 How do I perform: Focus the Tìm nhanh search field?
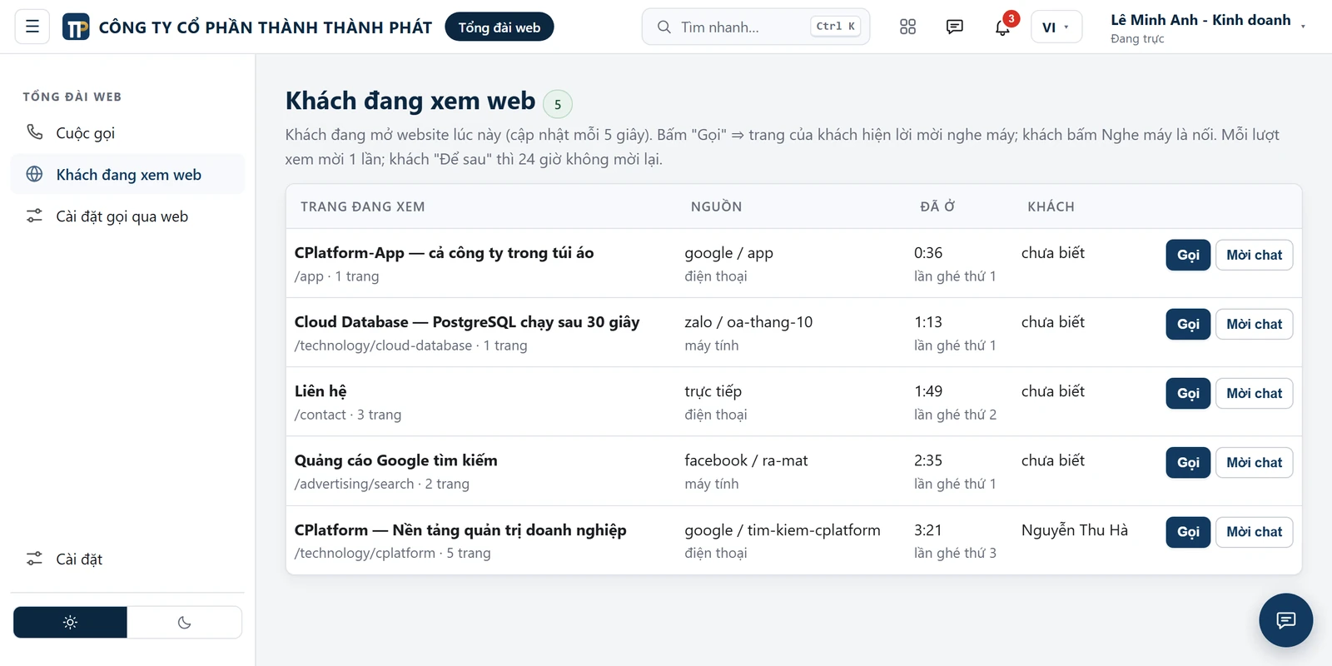click(x=756, y=27)
